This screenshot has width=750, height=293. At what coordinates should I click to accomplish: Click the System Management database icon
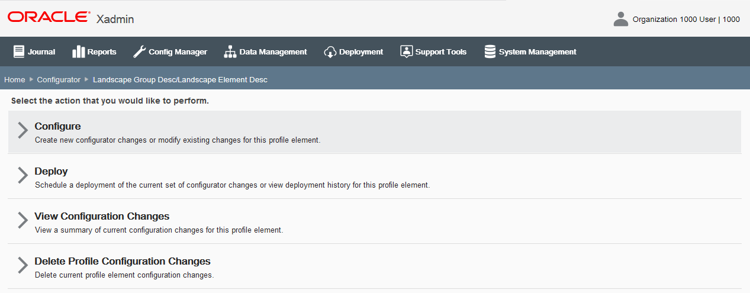click(x=490, y=51)
